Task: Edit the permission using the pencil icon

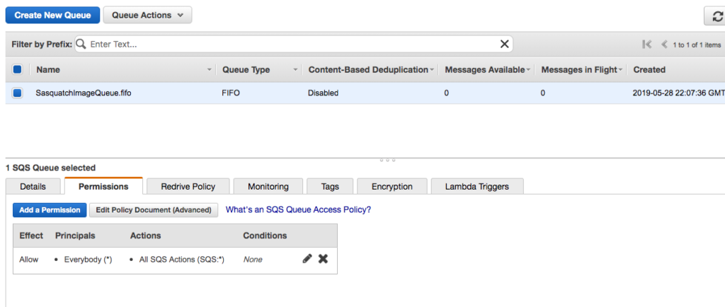Action: [x=307, y=259]
